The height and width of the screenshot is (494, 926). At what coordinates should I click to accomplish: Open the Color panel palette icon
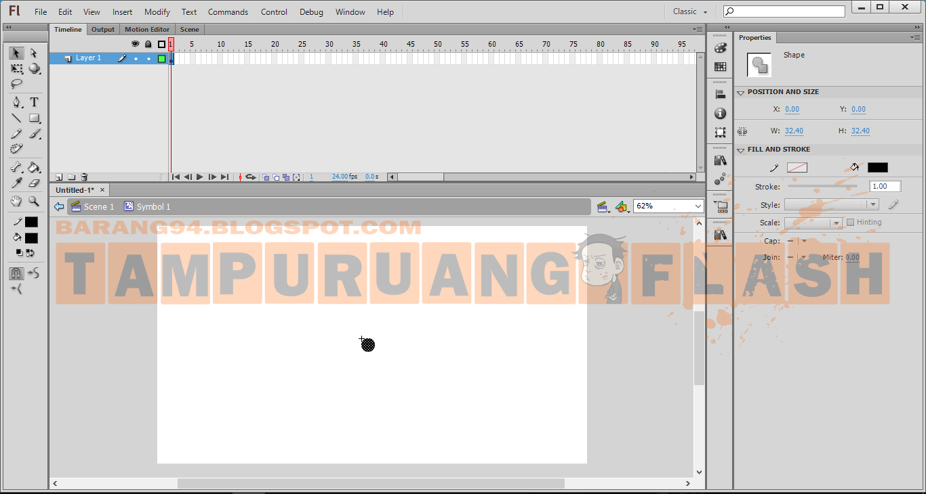(720, 48)
